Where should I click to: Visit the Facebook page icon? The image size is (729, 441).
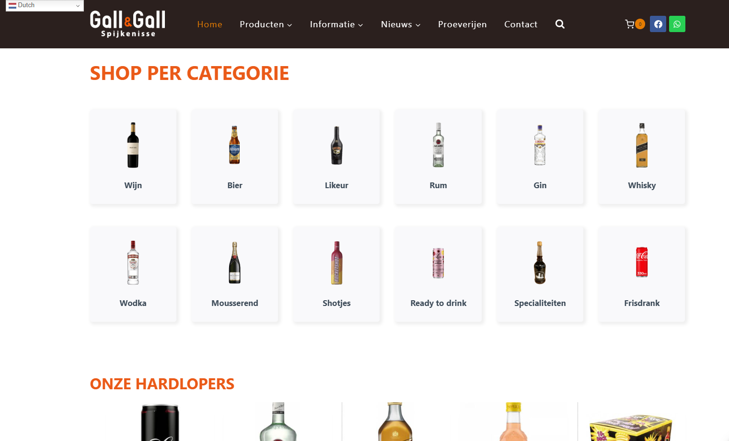pos(658,24)
